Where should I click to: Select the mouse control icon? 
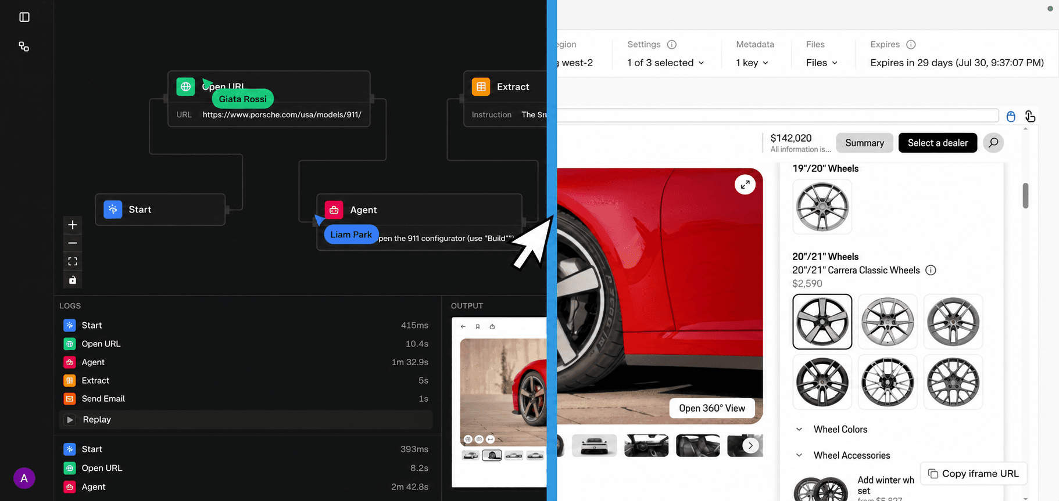(1011, 116)
